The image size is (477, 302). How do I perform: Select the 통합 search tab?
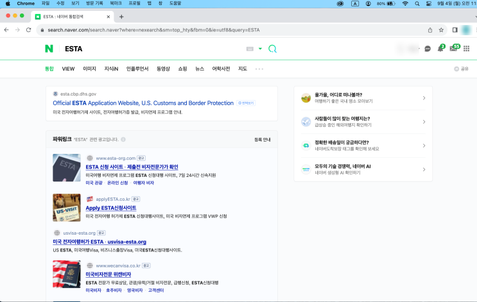pos(49,69)
